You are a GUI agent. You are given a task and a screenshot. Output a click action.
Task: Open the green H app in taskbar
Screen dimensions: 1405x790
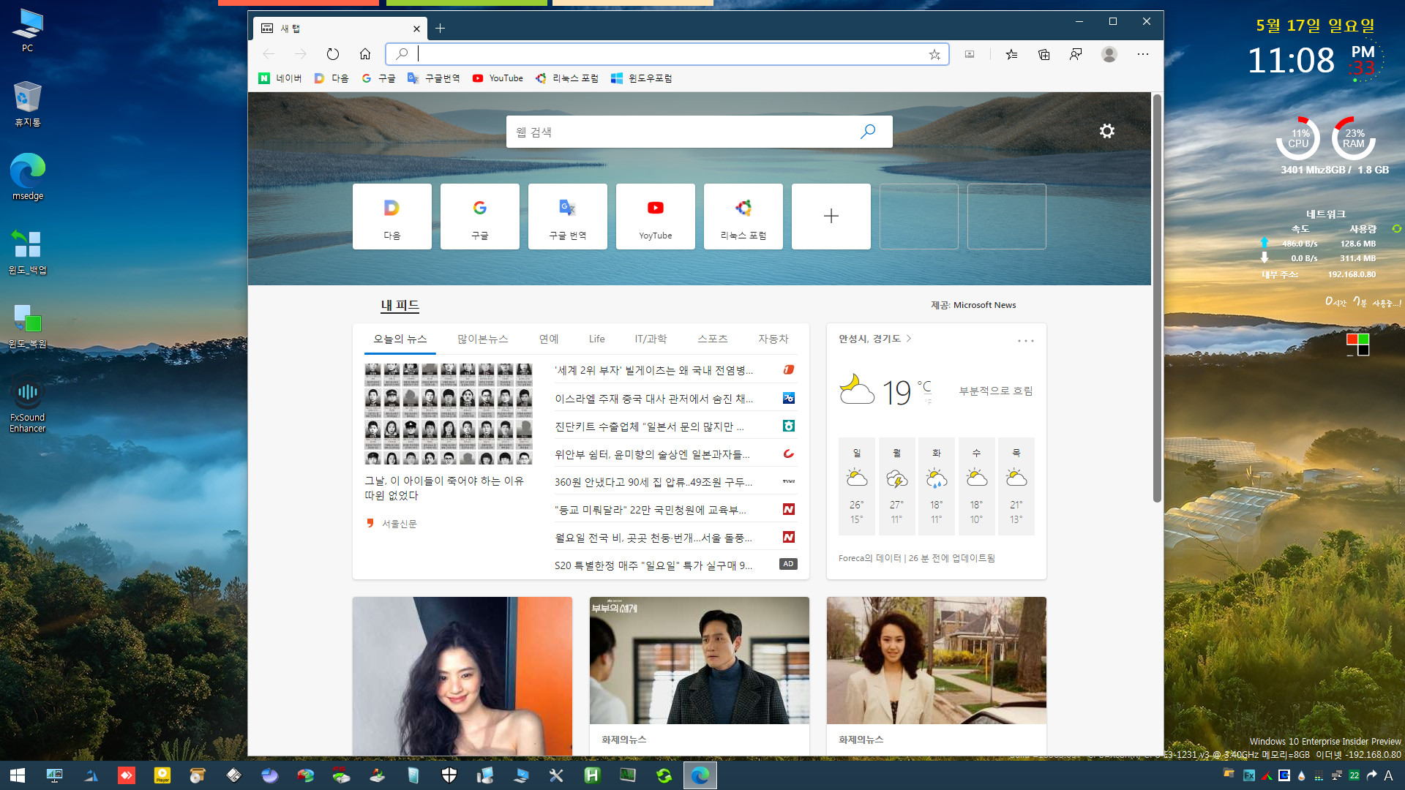(592, 775)
